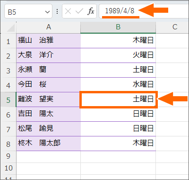189x180 pixels.
Task: Select row 8 header
Action: tap(8, 144)
